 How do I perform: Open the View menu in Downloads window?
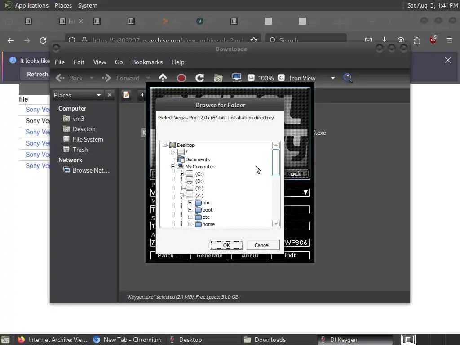point(99,62)
